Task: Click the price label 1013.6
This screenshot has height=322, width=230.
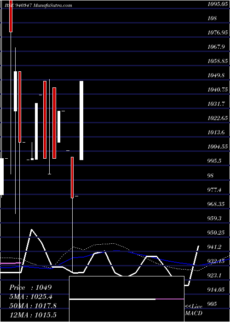Action: [216, 132]
